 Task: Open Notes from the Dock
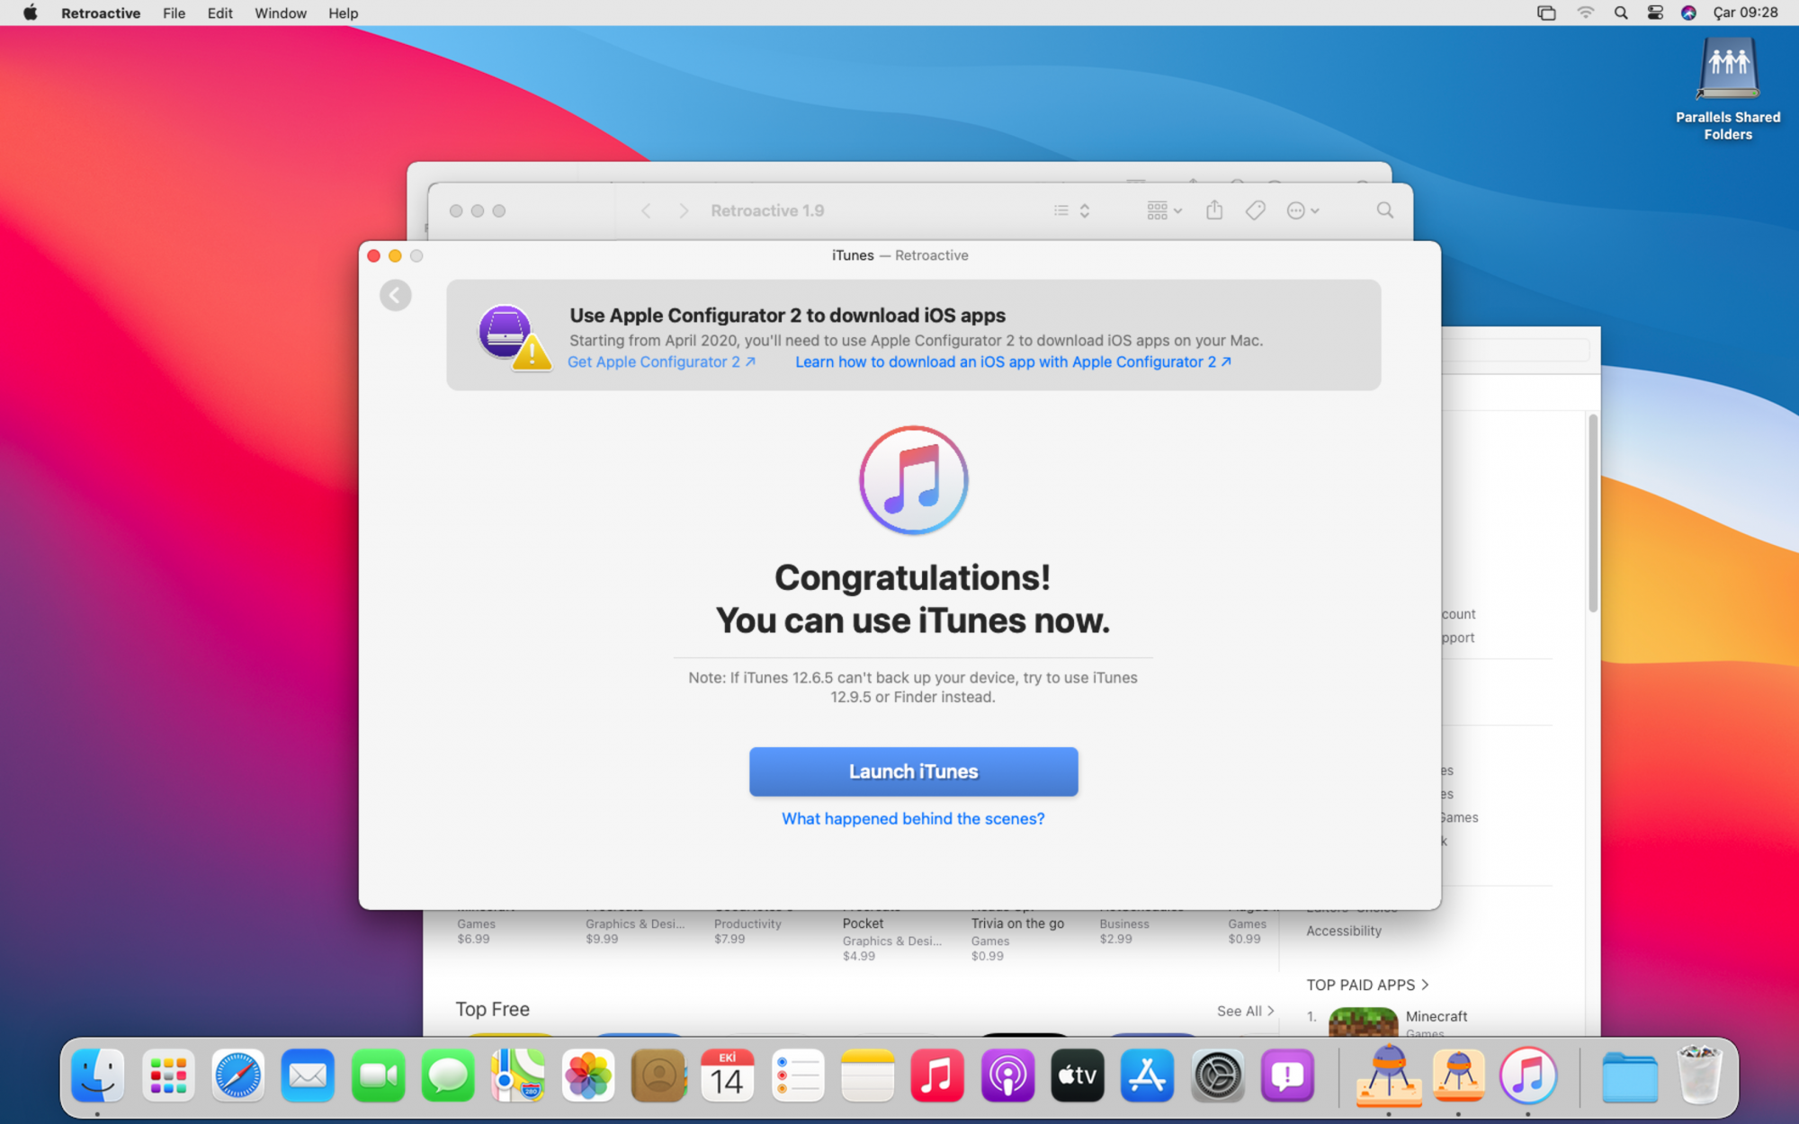click(x=867, y=1075)
